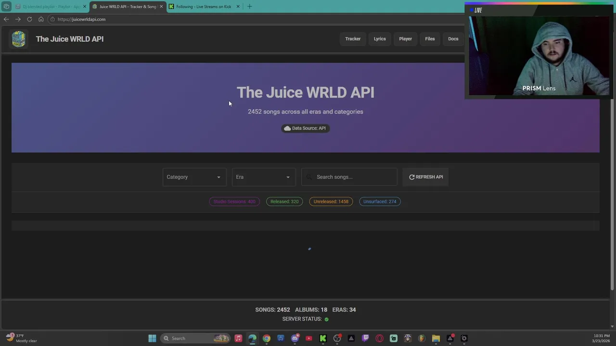Screen dimensions: 616x346
Task: Open the Lyrics nav item
Action: tap(380, 39)
